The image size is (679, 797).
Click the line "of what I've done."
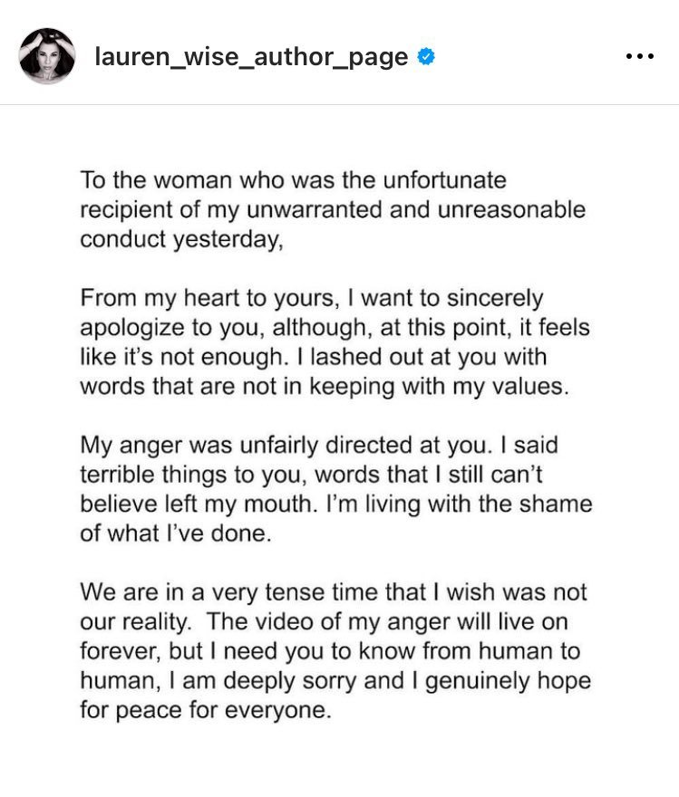176,533
